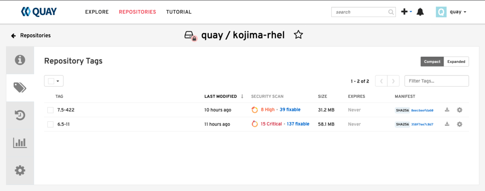Switch tag view to Expanded
This screenshot has height=191, width=485.
coord(456,62)
